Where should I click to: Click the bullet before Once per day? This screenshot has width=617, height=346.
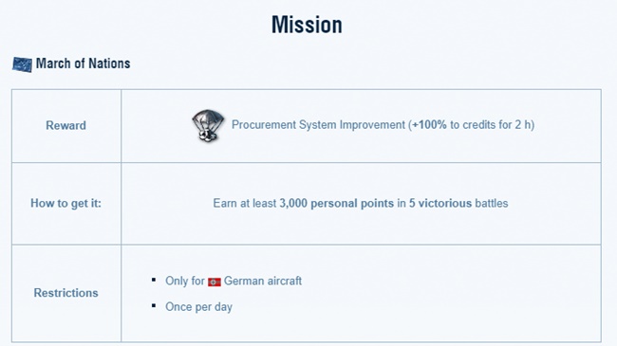pos(154,305)
